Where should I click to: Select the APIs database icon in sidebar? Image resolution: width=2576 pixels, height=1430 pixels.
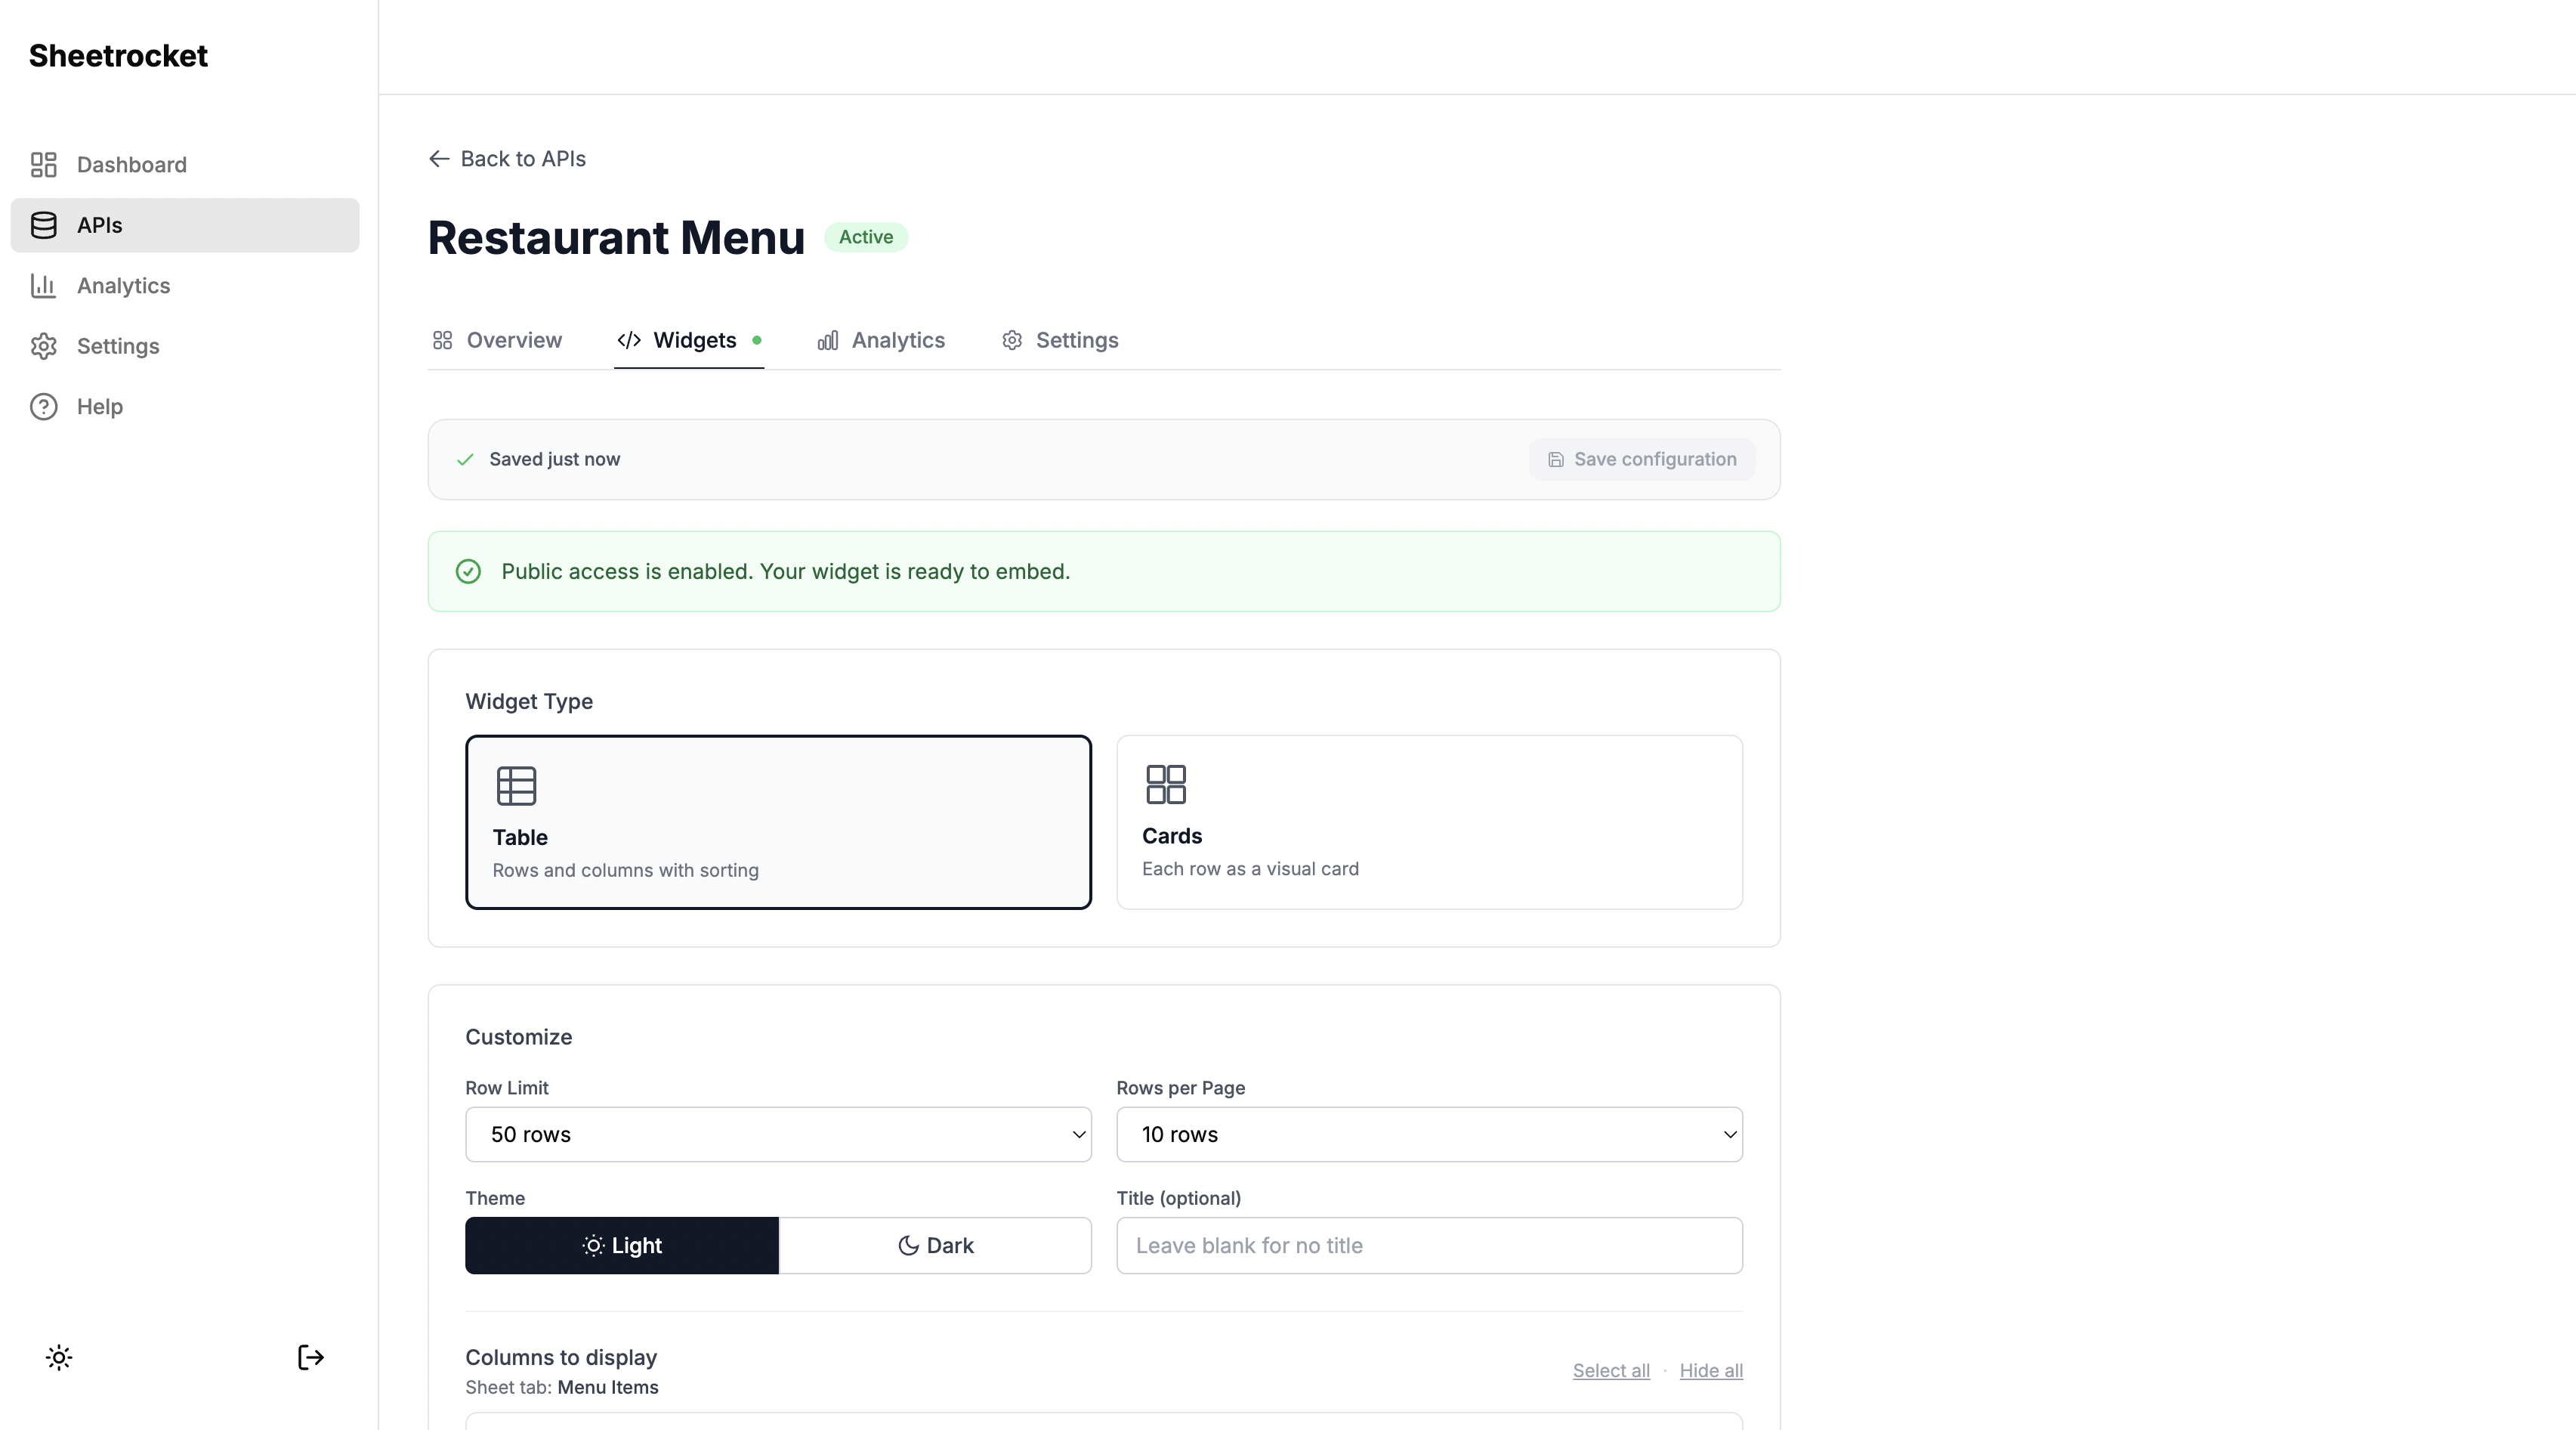point(44,224)
